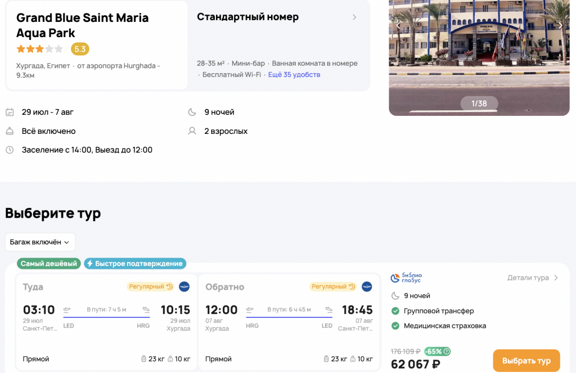Show next hotel photo with right arrow
Viewport: 576px width, 373px height.
[x=560, y=25]
